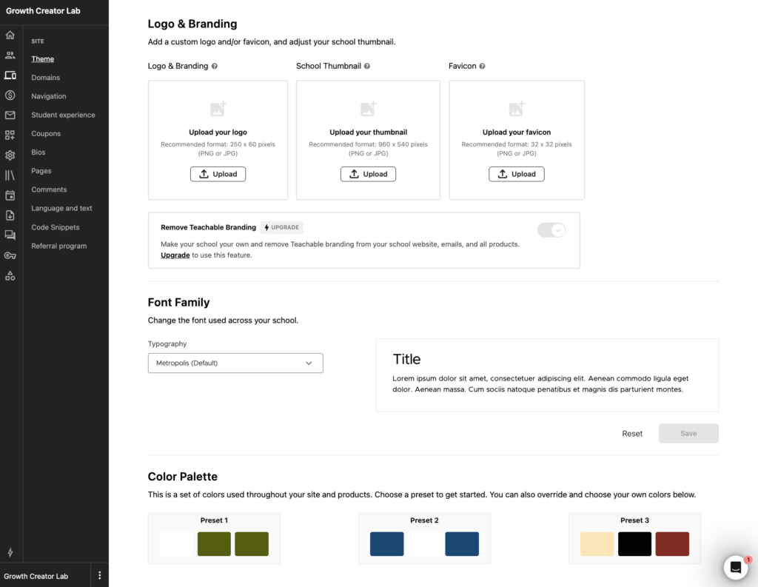Click the Key icon in the sidebar
Viewport: 758px width, 587px height.
pyautogui.click(x=10, y=255)
